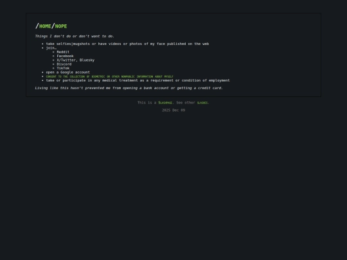Click the 'join…' list item

click(x=51, y=48)
